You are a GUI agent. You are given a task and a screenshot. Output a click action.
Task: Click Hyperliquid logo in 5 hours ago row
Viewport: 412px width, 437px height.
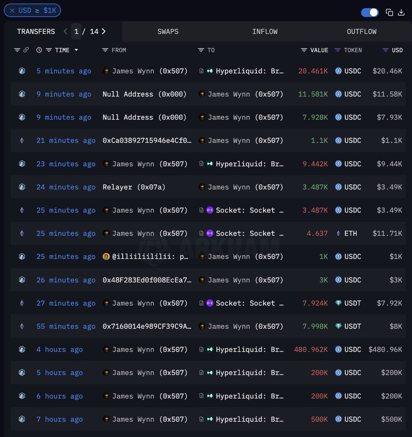pyautogui.click(x=210, y=373)
